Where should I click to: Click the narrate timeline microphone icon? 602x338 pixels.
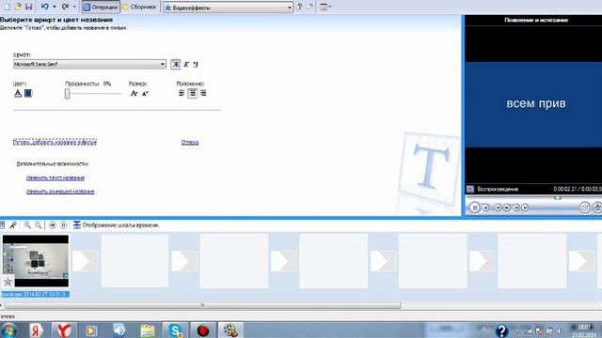click(x=13, y=225)
